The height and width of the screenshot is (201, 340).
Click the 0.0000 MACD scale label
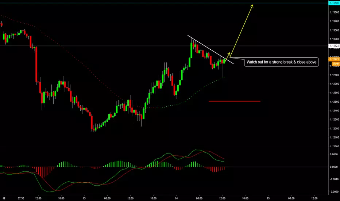(334, 167)
